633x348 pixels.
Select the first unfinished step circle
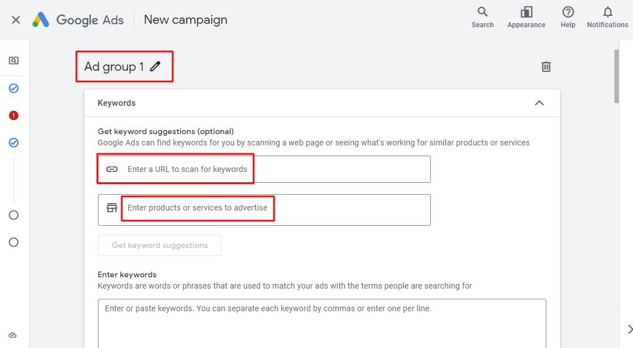14,215
